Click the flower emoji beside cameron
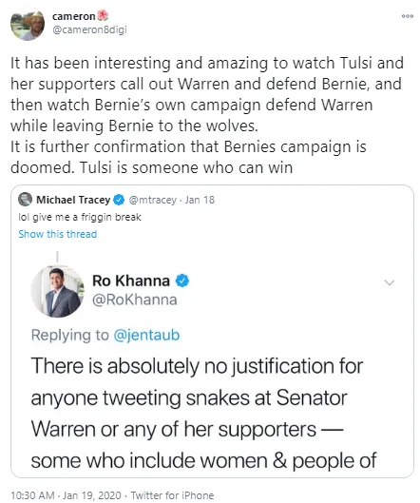 coord(103,15)
